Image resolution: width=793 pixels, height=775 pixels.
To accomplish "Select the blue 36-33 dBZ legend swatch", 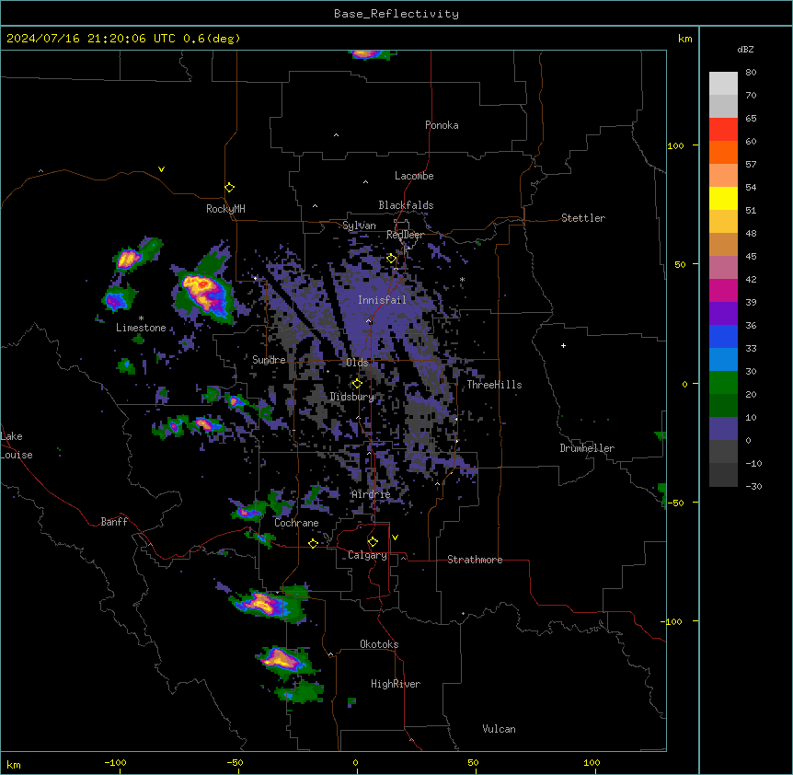I will pyautogui.click(x=723, y=336).
